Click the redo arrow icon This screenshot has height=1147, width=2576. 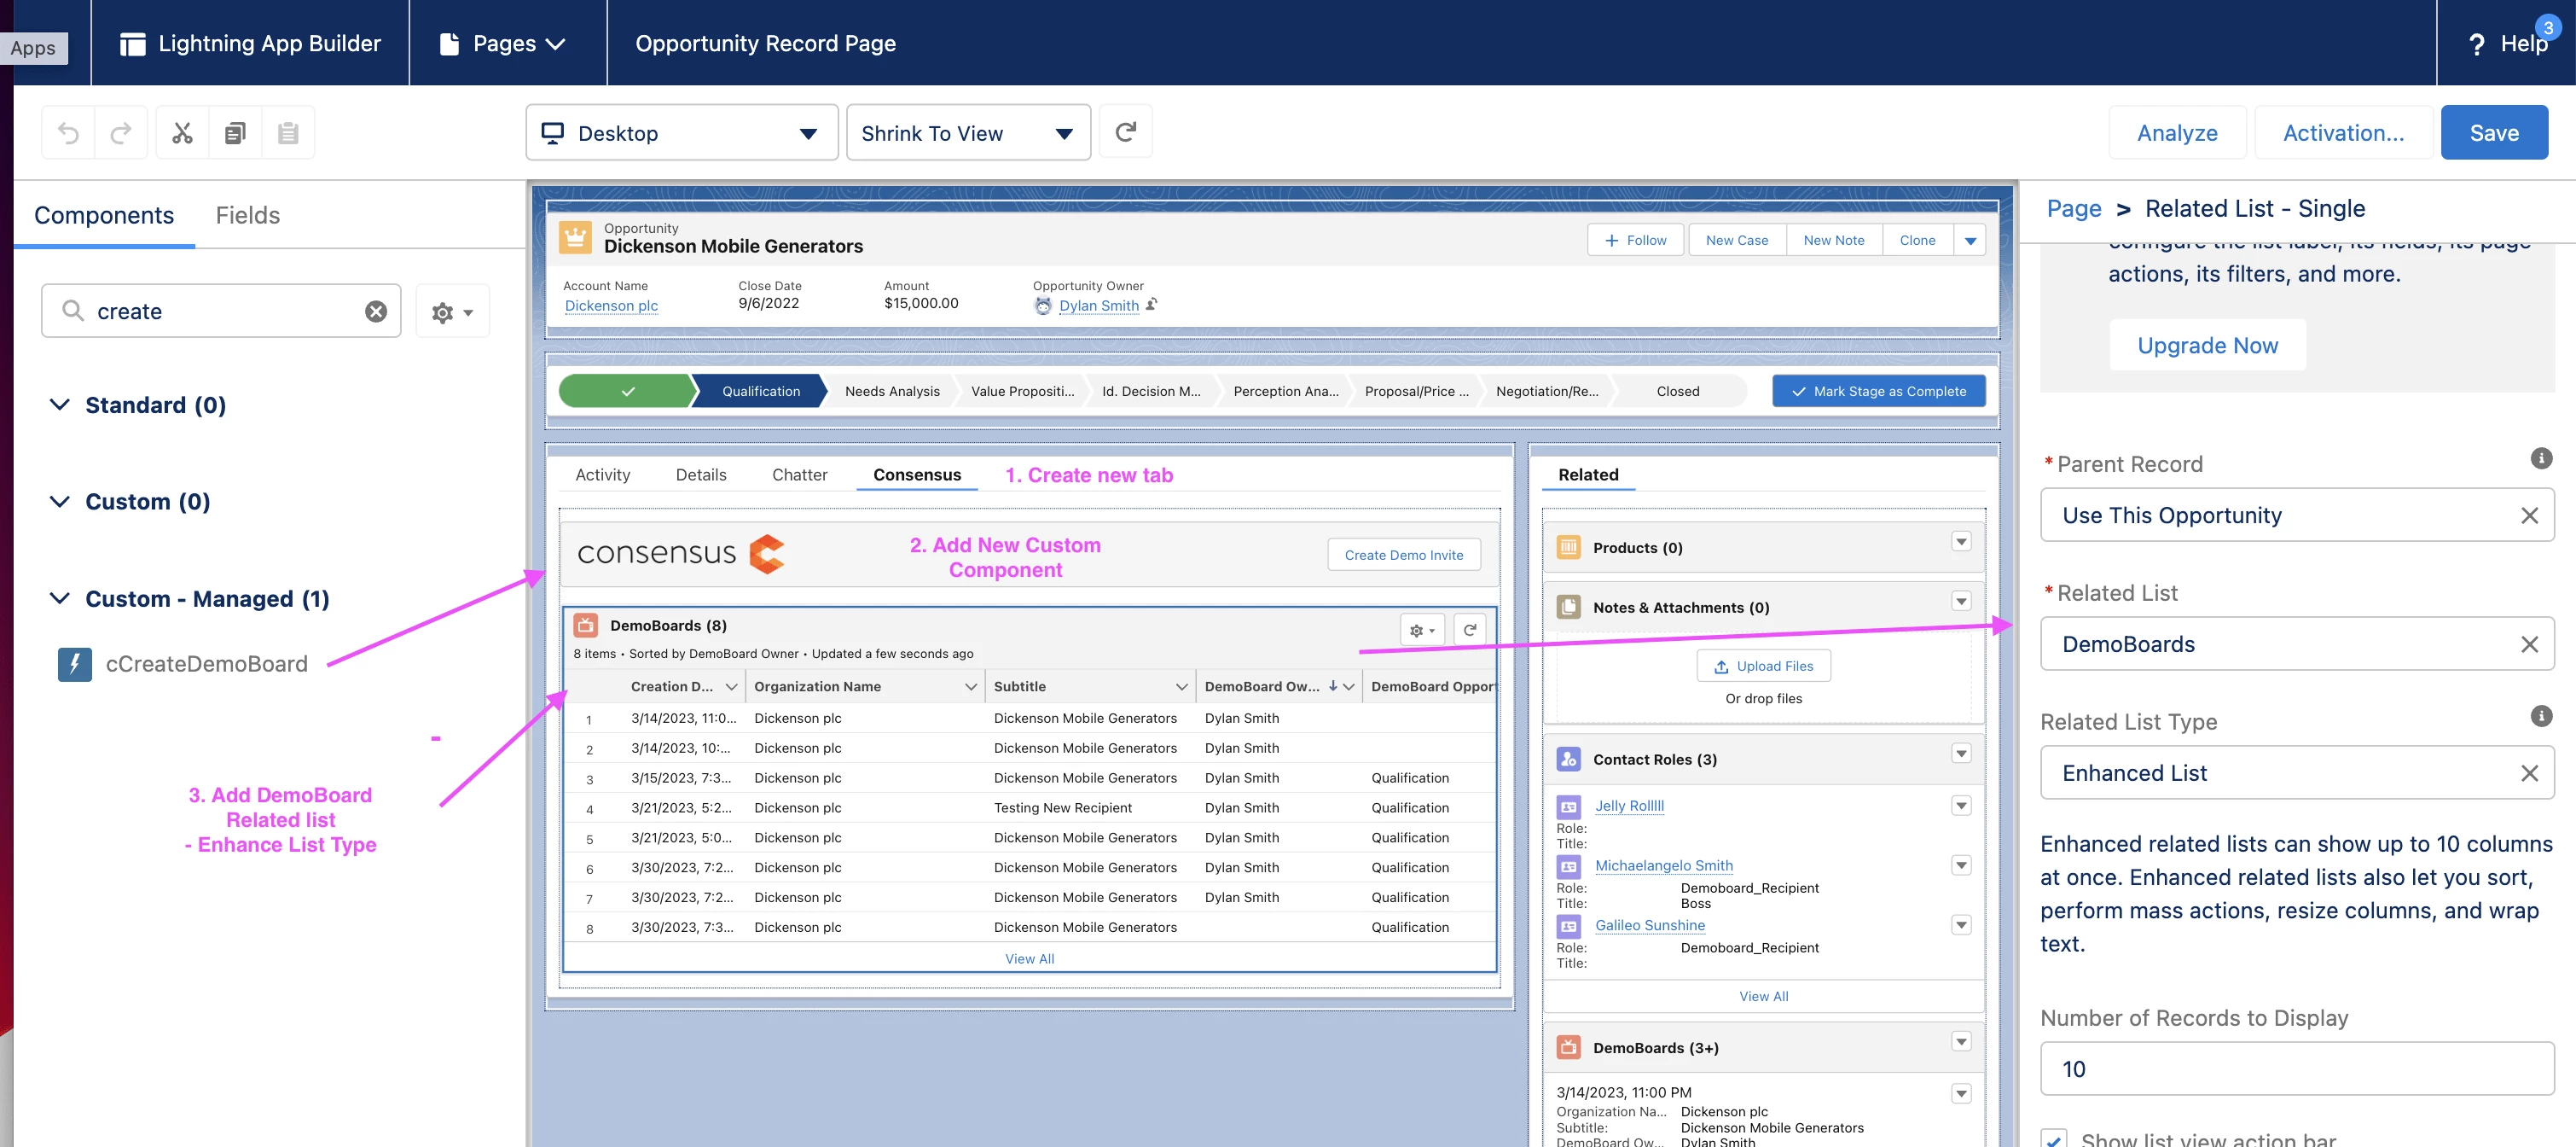click(121, 133)
